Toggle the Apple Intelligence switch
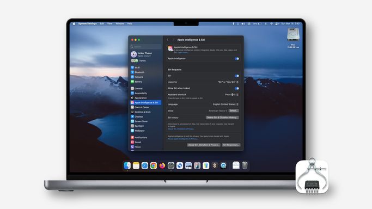Screen dimensions: 372x209 click(237, 59)
